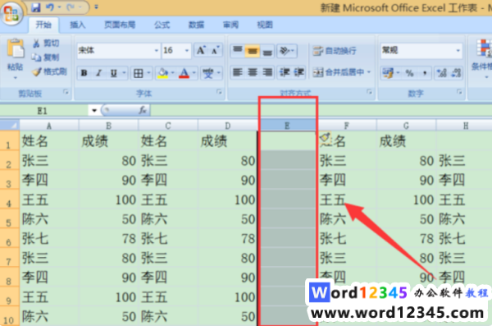492x326 pixels.
Task: Click the Office button logo
Action: [x=11, y=13]
